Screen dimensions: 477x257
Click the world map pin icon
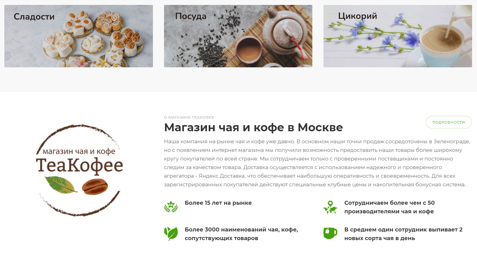coord(330,207)
